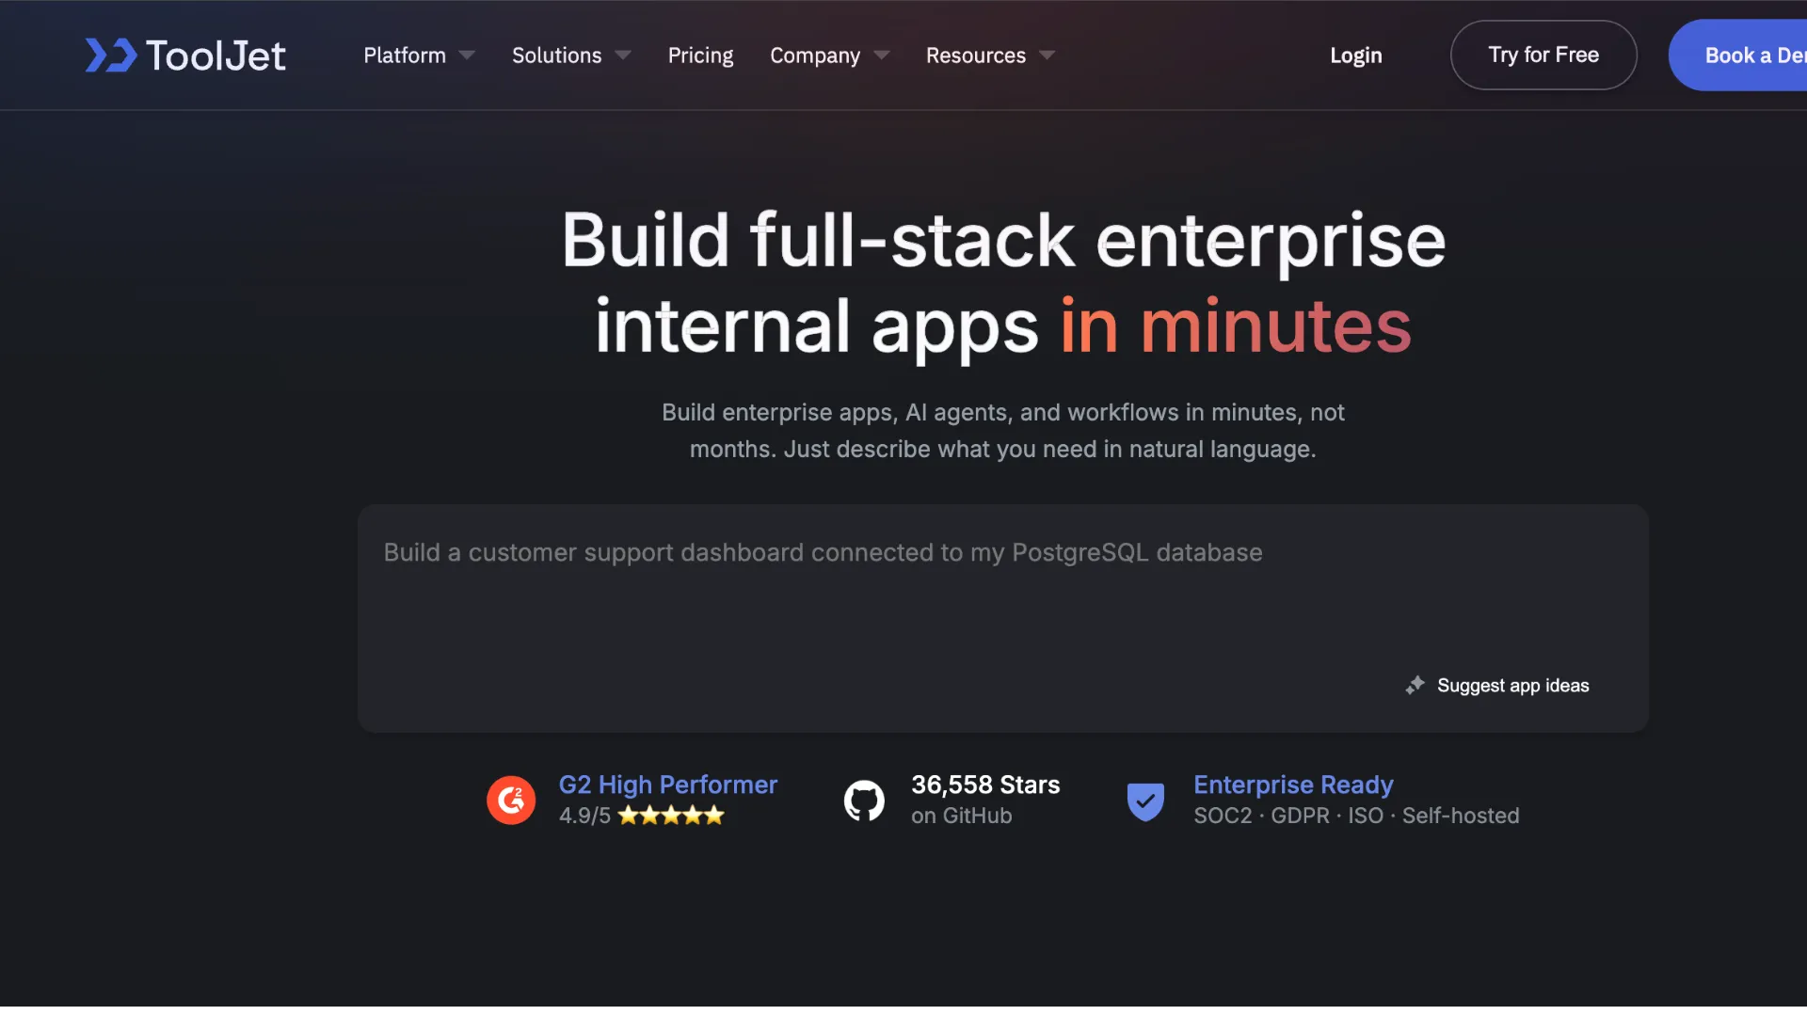Image resolution: width=1807 pixels, height=1015 pixels.
Task: Expand the Solutions dropdown arrow
Action: coord(623,56)
